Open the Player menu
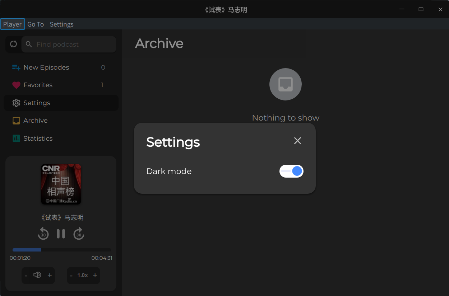The height and width of the screenshot is (296, 449). 13,24
